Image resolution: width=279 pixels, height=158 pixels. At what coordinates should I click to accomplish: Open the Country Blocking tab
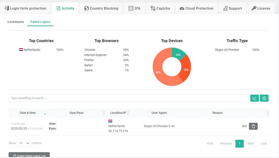[x=101, y=8]
